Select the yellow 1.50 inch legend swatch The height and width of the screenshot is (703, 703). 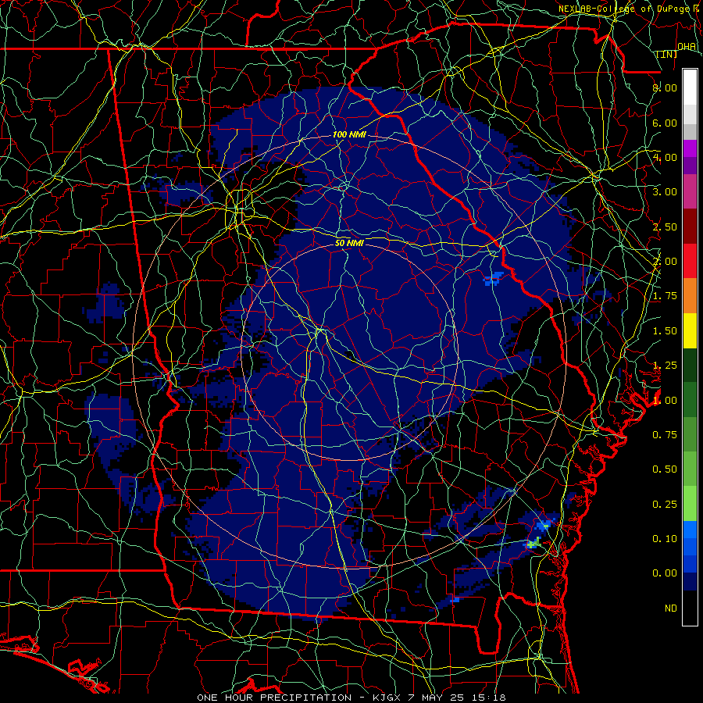690,331
